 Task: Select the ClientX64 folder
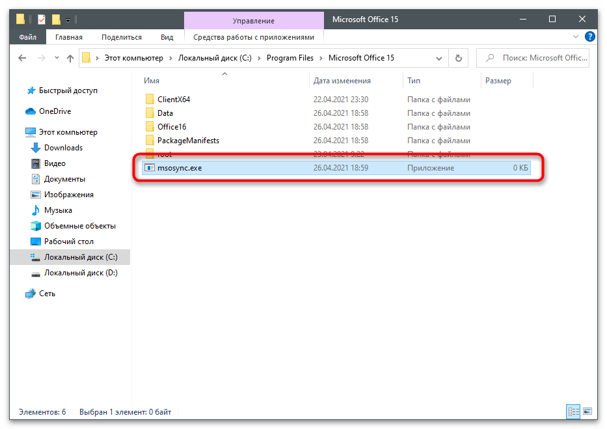[174, 100]
